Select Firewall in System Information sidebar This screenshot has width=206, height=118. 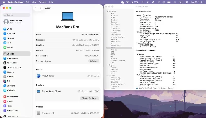114,67
